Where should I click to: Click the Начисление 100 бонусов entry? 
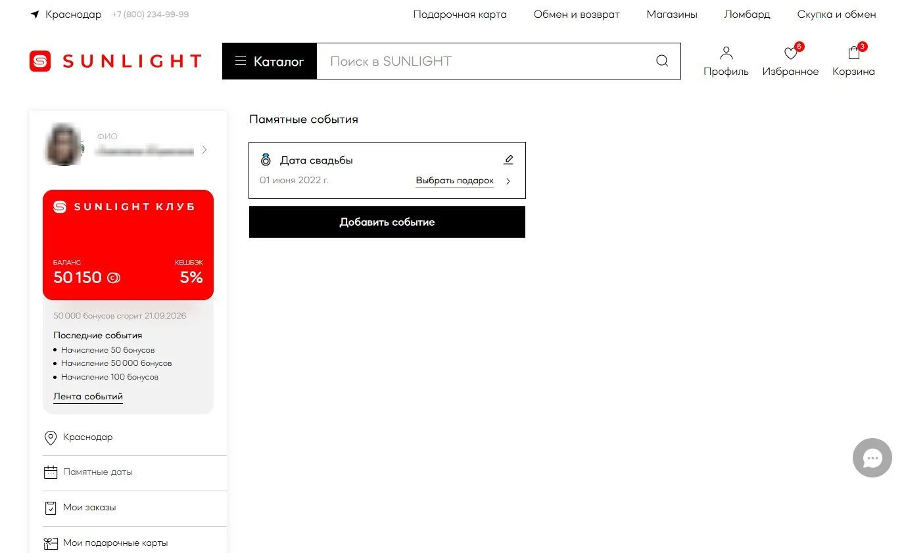point(110,377)
